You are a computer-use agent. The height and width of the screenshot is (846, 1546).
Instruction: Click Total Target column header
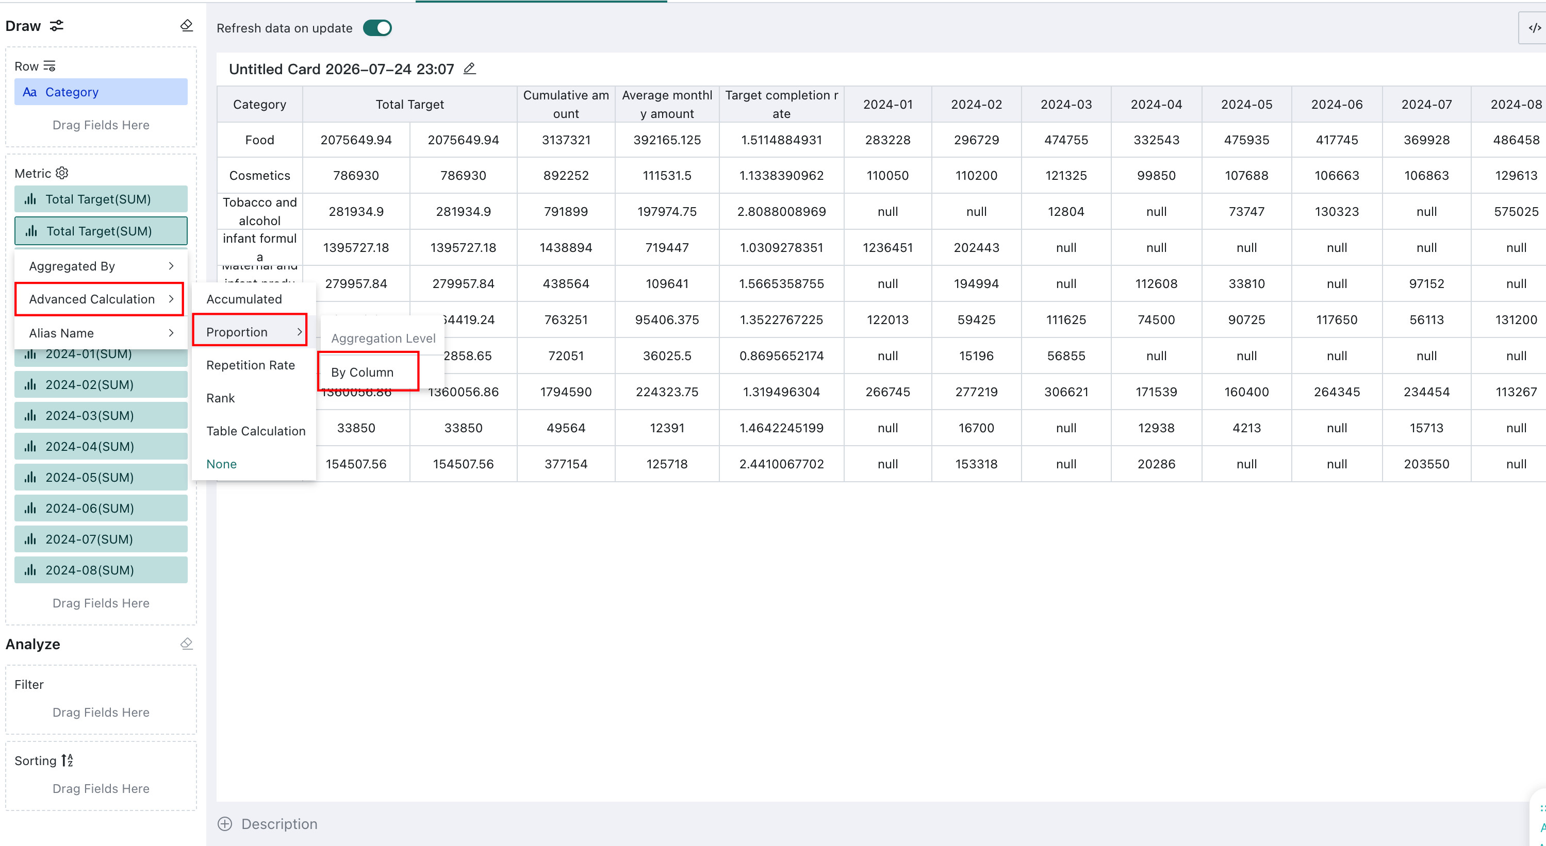pos(410,104)
